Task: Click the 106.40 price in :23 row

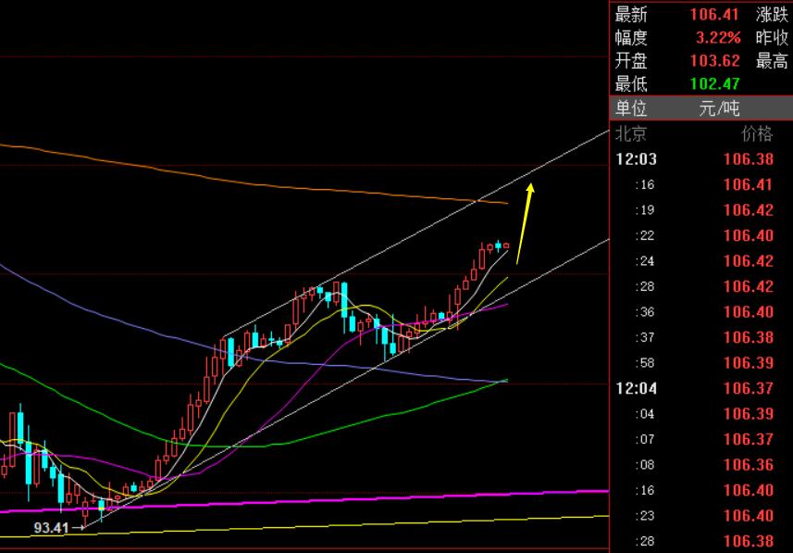Action: click(749, 516)
